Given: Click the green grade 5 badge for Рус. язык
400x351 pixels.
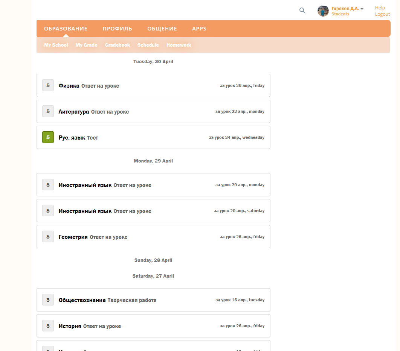Looking at the screenshot, I should pos(48,137).
